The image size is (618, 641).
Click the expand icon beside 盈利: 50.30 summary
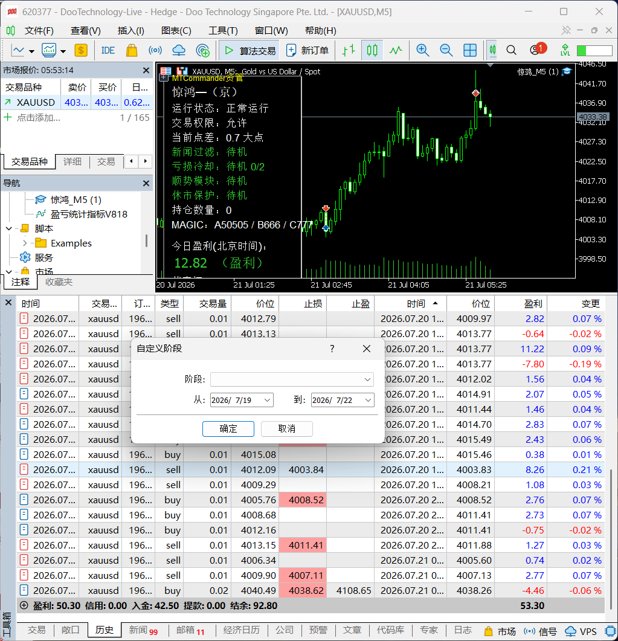tap(24, 605)
